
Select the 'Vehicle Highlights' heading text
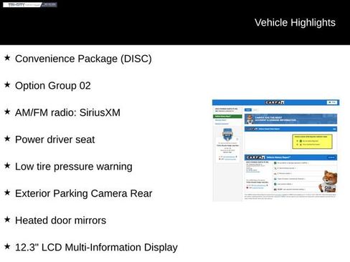click(x=295, y=23)
